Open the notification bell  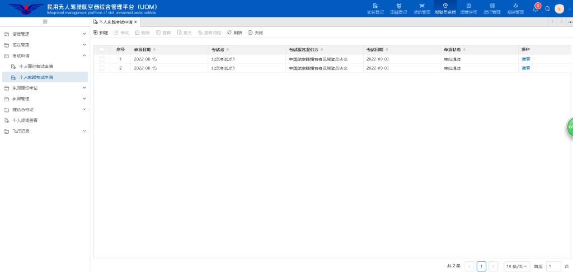(536, 8)
